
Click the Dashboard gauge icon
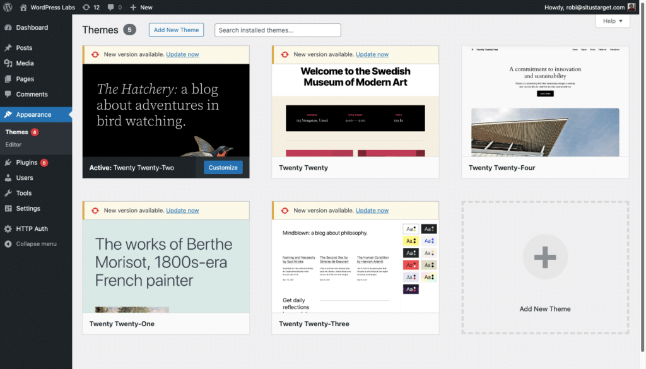point(8,28)
